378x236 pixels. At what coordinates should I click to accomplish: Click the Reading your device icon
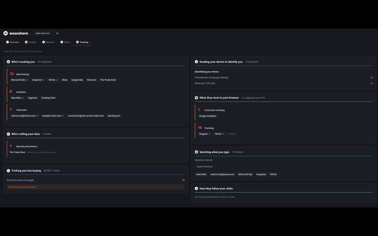(196, 62)
